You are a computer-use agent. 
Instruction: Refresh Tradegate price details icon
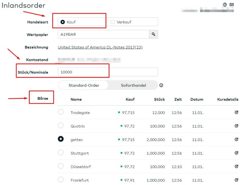[236, 113]
